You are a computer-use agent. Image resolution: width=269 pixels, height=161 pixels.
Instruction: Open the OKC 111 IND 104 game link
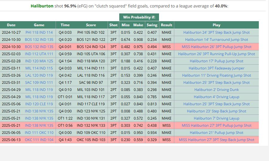click(39, 140)
